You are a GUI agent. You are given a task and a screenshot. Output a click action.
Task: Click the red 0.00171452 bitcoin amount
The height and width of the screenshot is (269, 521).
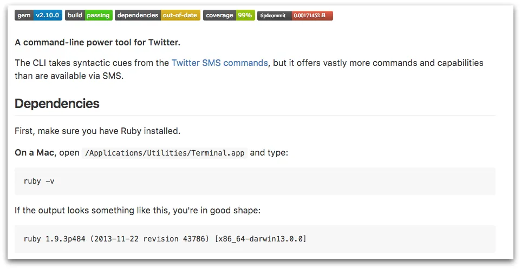click(x=312, y=15)
